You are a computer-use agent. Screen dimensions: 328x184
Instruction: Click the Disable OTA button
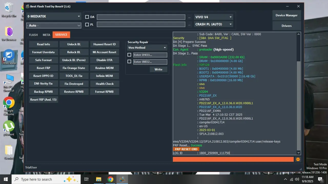tap(105, 60)
